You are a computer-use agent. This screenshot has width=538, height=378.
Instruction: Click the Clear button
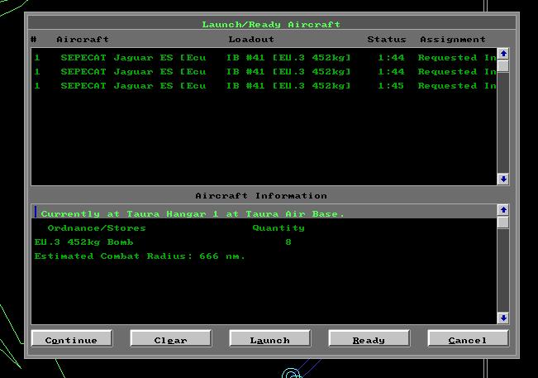[x=171, y=338]
